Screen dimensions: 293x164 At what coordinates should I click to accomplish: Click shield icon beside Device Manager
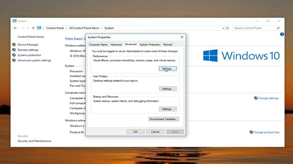(14, 44)
